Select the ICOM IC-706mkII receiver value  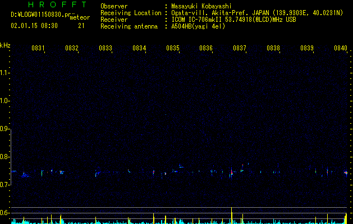pos(233,20)
